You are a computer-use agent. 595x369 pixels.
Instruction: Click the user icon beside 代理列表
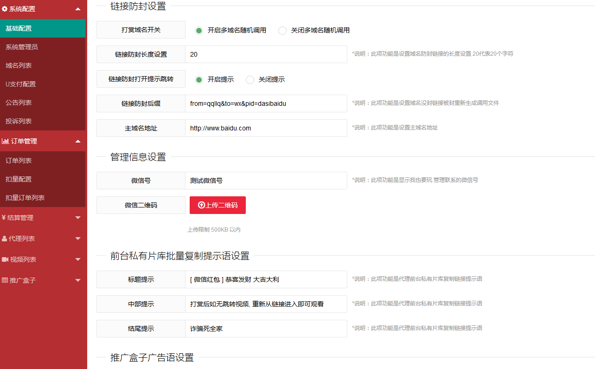pyautogui.click(x=5, y=239)
